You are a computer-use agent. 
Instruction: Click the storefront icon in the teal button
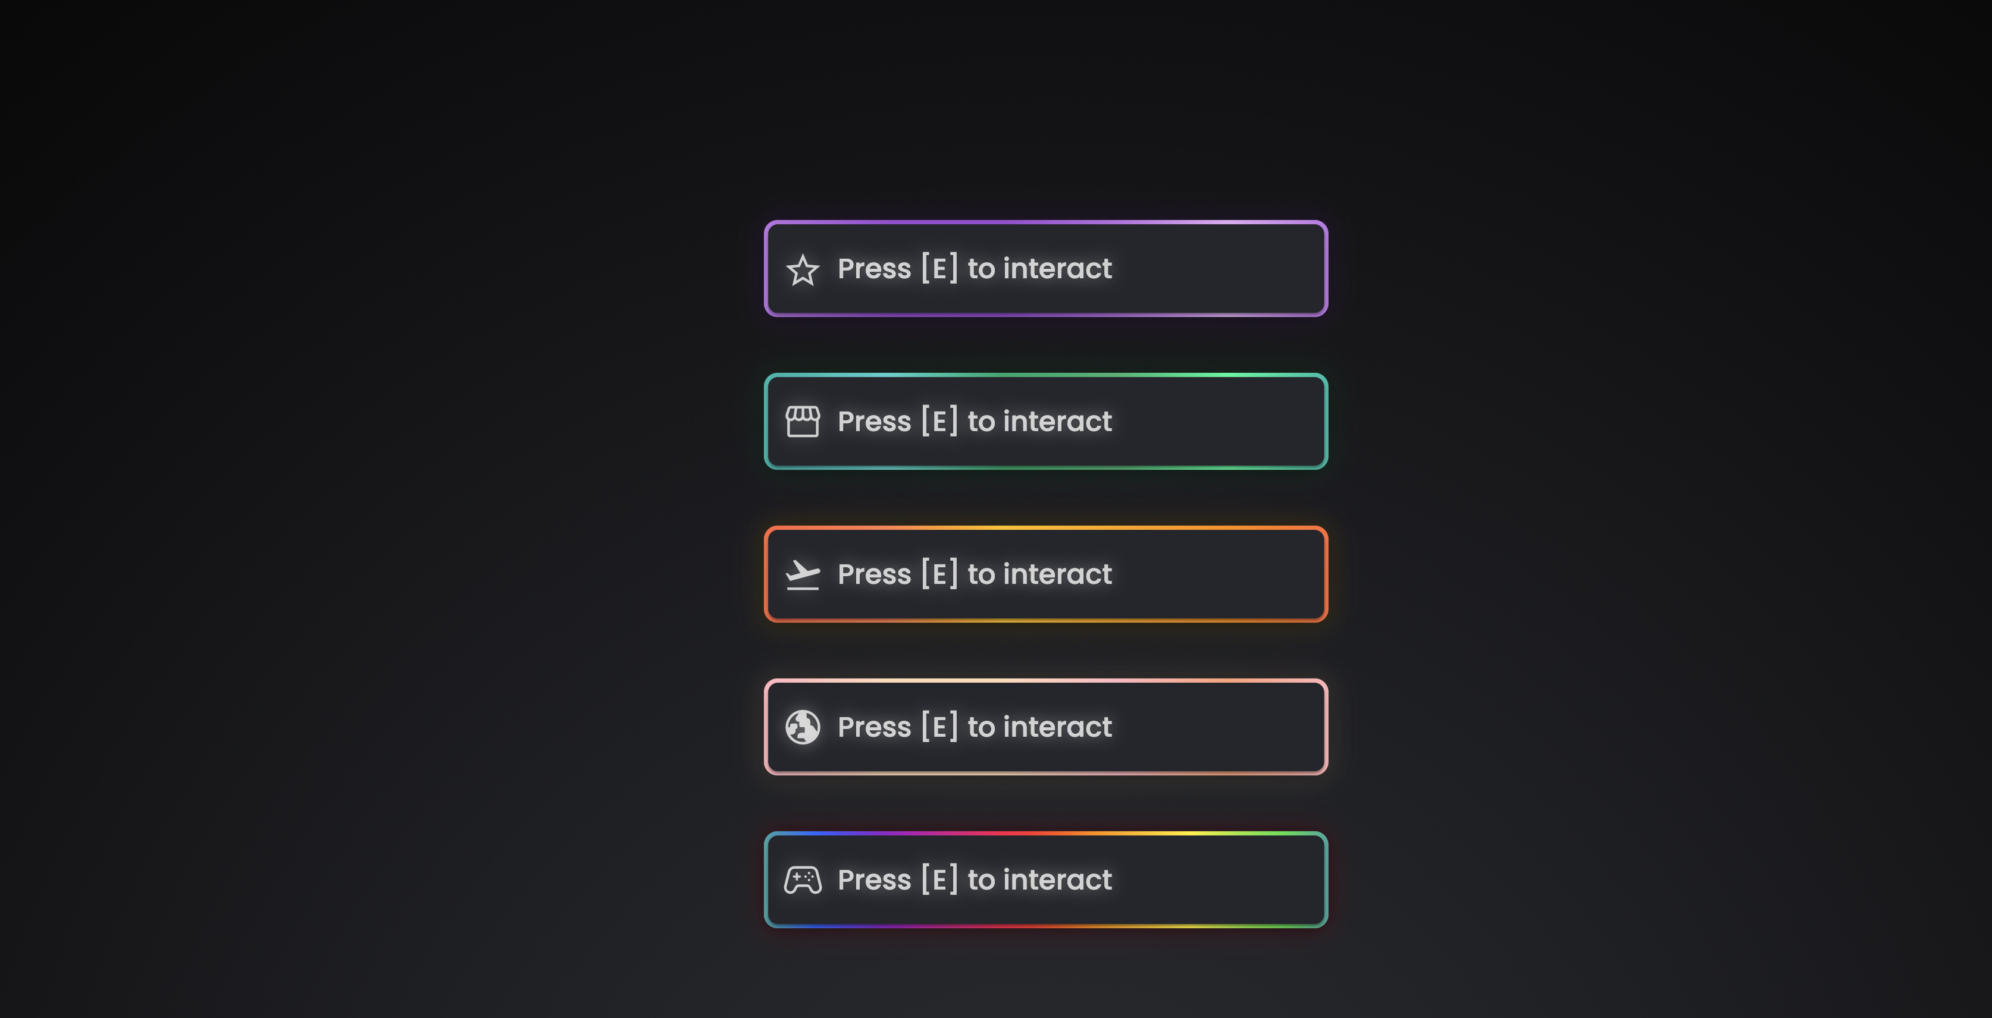click(803, 422)
